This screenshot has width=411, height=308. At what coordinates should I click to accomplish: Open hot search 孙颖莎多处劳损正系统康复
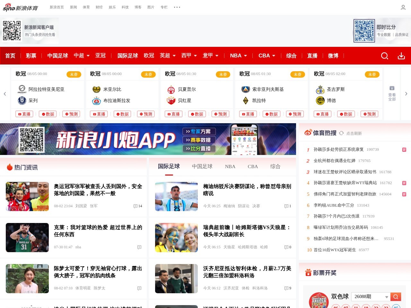coord(339,150)
